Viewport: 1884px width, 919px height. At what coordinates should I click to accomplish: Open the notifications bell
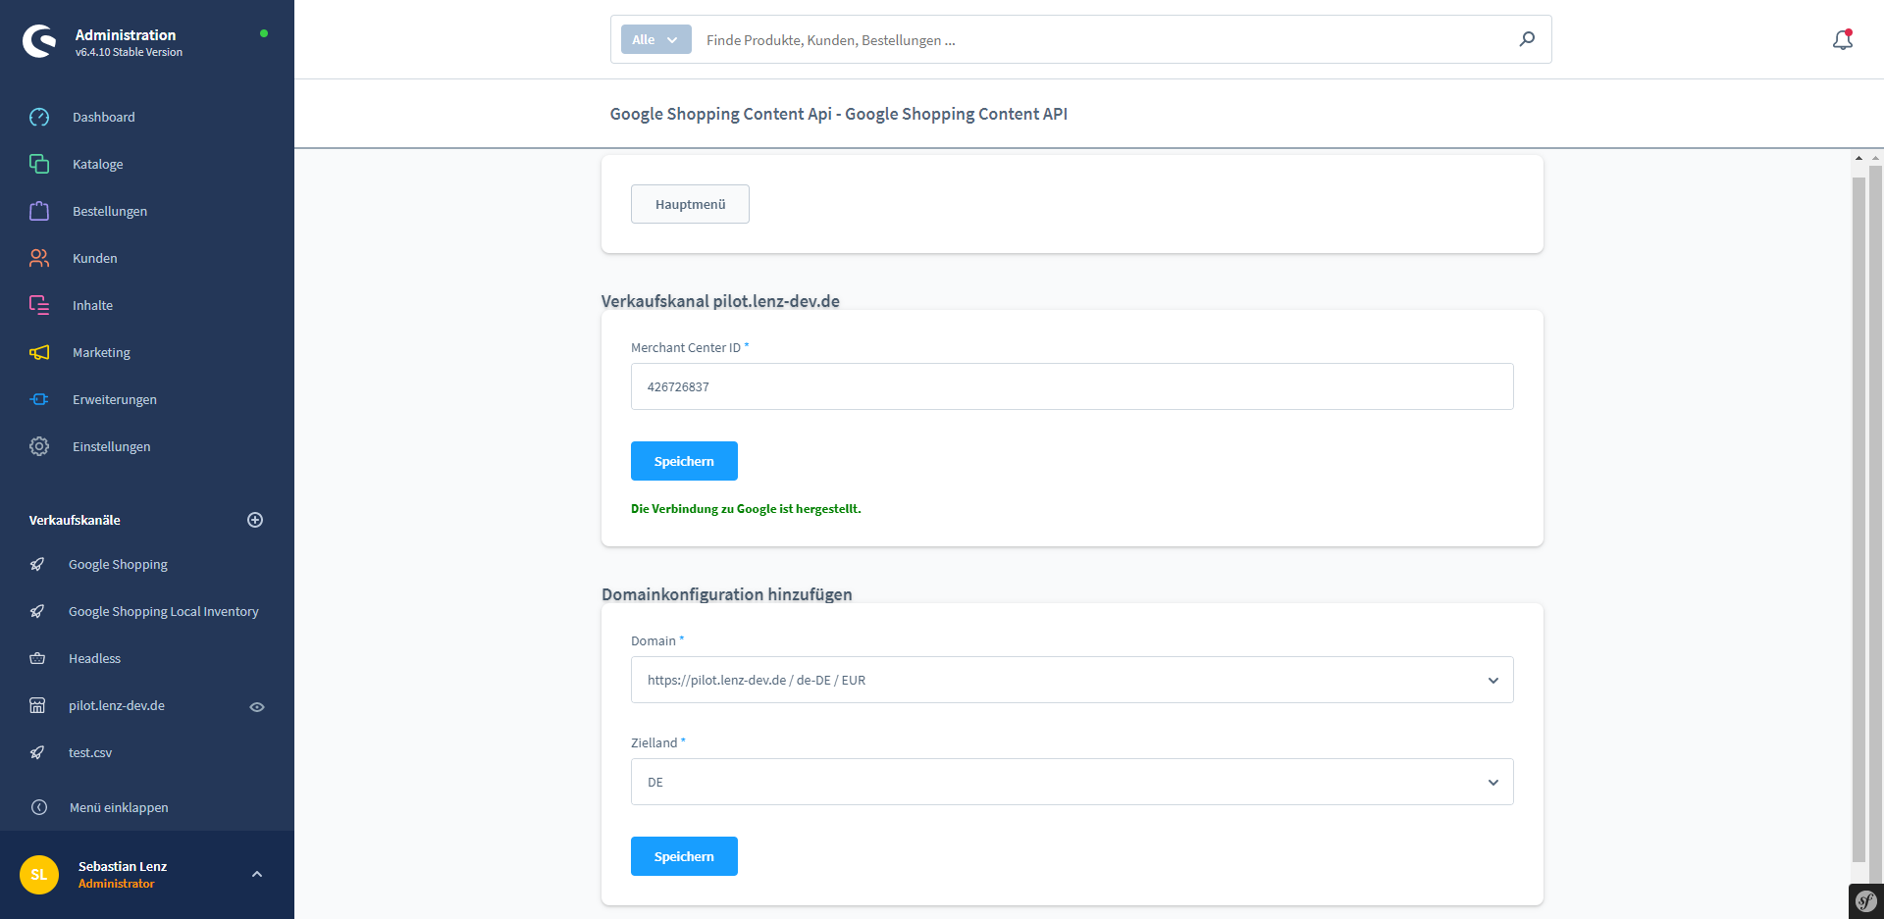pos(1843,39)
